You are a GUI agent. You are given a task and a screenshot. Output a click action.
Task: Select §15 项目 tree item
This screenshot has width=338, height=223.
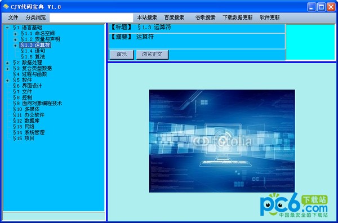click(24, 138)
